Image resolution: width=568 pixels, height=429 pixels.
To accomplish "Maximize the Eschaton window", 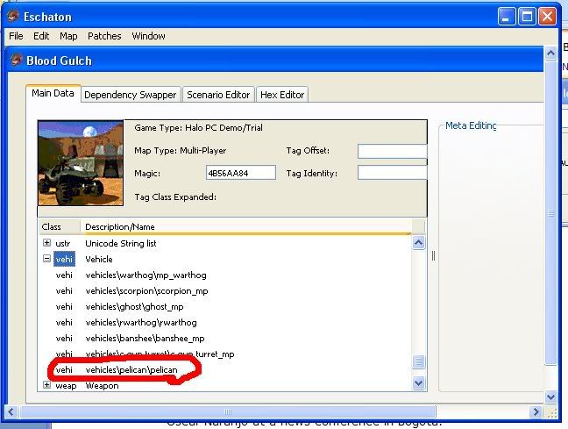I will click(527, 17).
